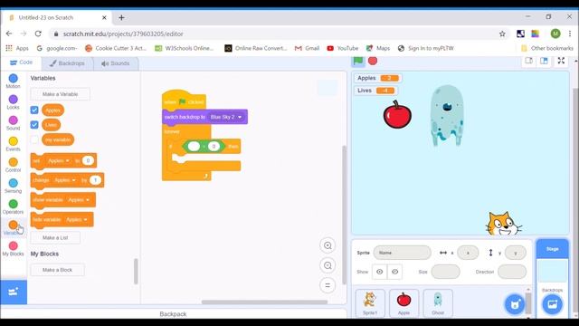Open the Motion blocks category
Viewport: 579px width, 326px height.
pyautogui.click(x=13, y=81)
